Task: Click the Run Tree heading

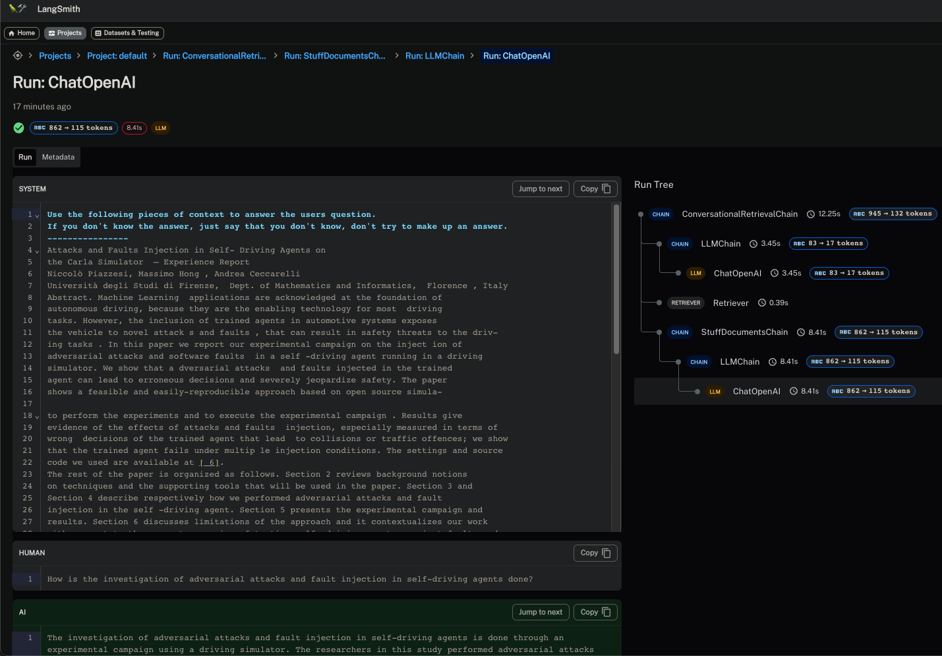Action: [x=654, y=185]
